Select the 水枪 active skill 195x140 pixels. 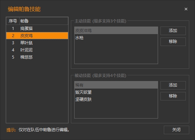pos(116,38)
